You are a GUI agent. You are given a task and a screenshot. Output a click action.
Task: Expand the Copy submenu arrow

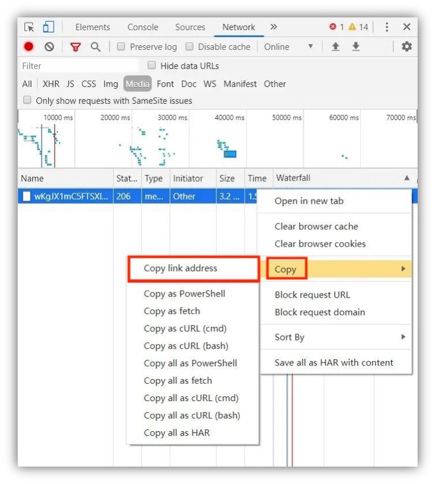[x=403, y=269]
